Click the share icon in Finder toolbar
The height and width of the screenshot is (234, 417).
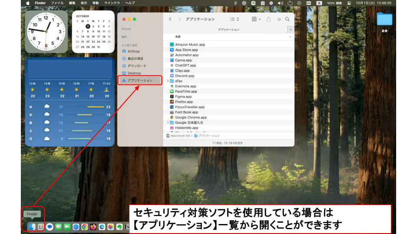coord(268,19)
